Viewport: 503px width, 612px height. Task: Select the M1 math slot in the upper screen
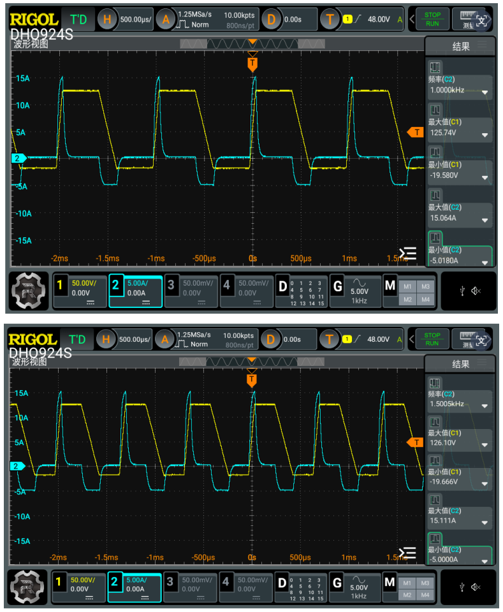pyautogui.click(x=408, y=286)
